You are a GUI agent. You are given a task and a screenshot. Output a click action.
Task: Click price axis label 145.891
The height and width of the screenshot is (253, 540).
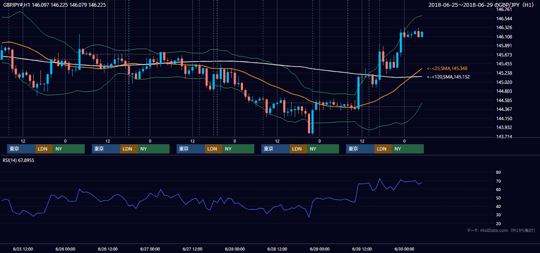pyautogui.click(x=505, y=46)
